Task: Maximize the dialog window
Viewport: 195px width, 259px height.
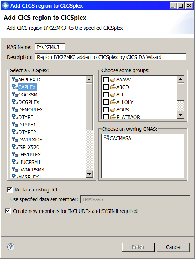Action: pyautogui.click(x=181, y=6)
